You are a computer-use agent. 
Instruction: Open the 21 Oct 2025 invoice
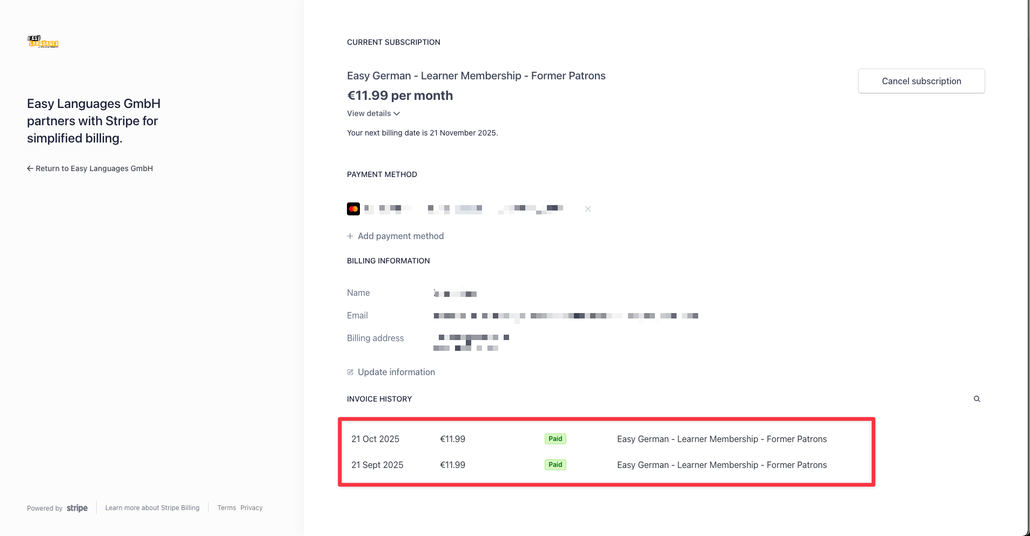coord(375,439)
